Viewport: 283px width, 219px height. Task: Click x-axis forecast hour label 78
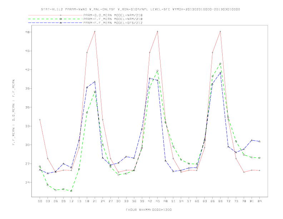244,201
